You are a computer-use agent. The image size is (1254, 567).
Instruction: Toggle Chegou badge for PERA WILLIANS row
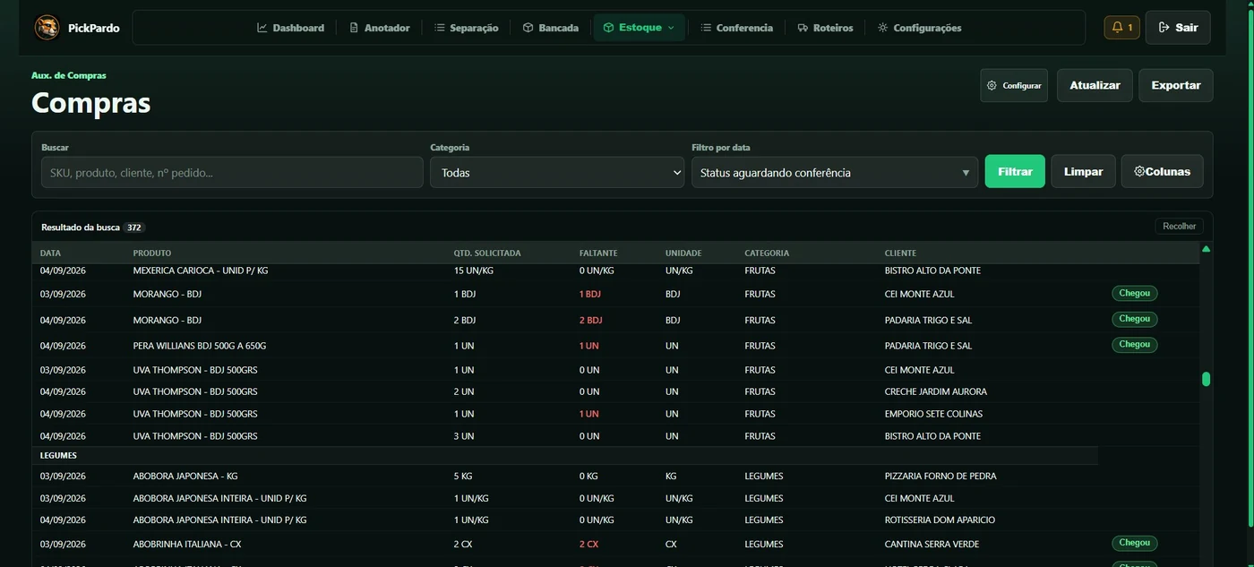point(1135,345)
